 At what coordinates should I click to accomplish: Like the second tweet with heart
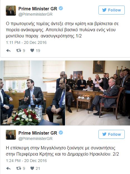coord(32,168)
